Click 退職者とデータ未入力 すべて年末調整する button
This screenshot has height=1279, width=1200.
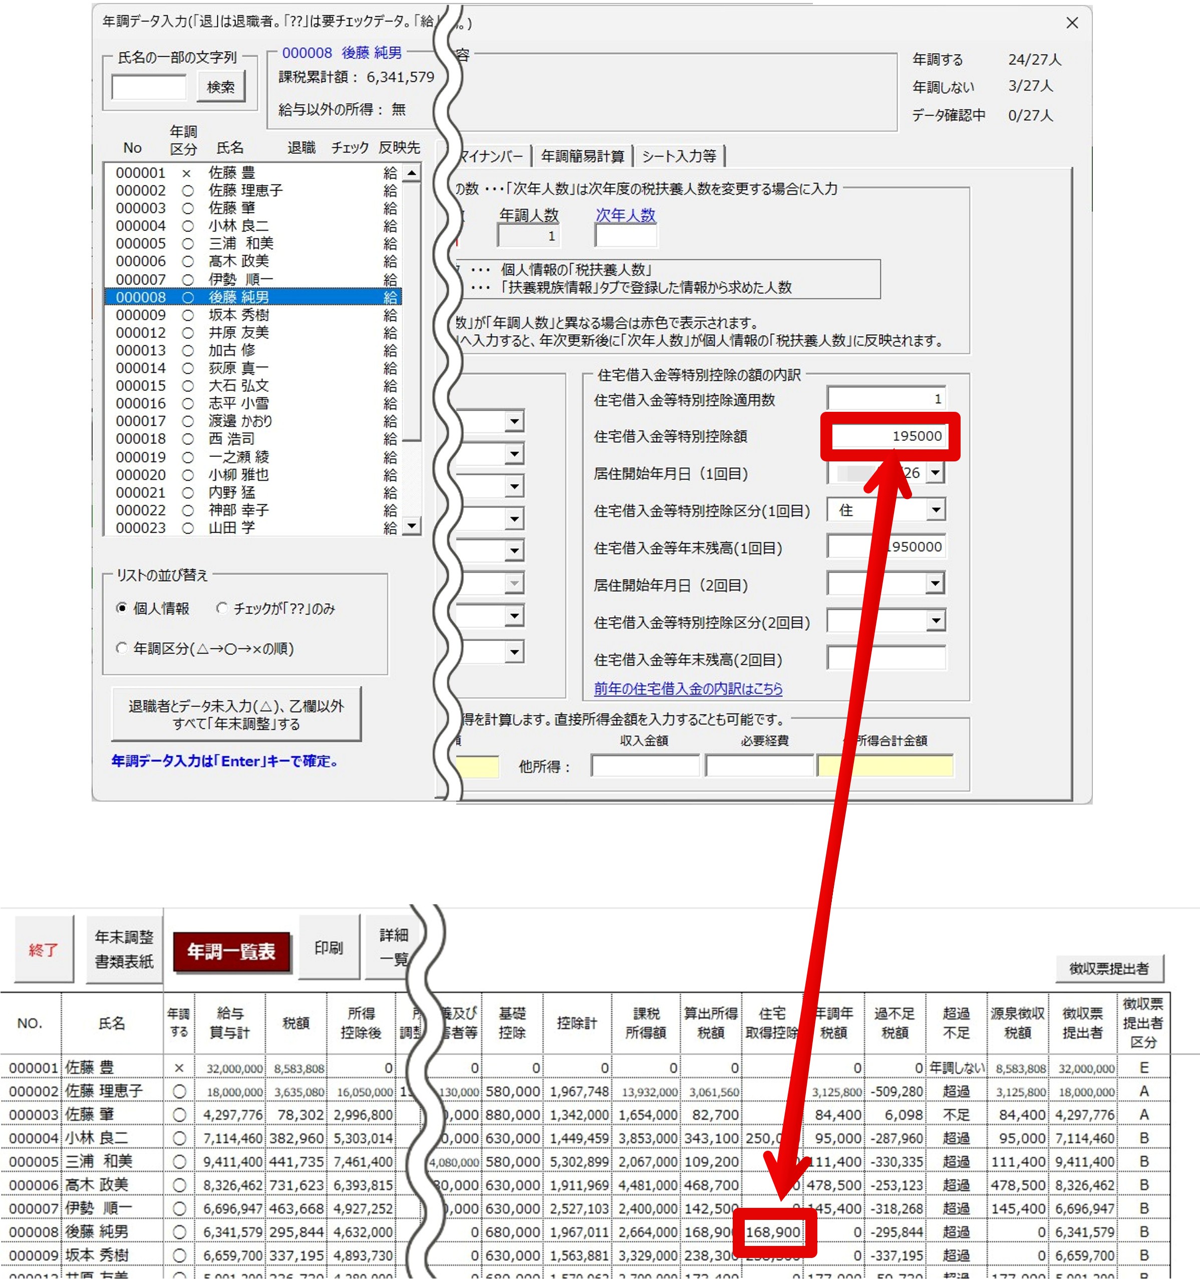236,715
